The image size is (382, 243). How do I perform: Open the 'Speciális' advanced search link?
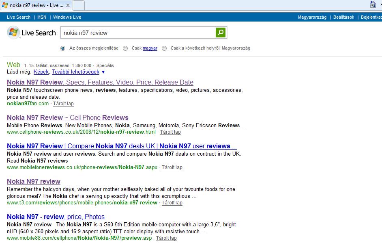[105, 65]
